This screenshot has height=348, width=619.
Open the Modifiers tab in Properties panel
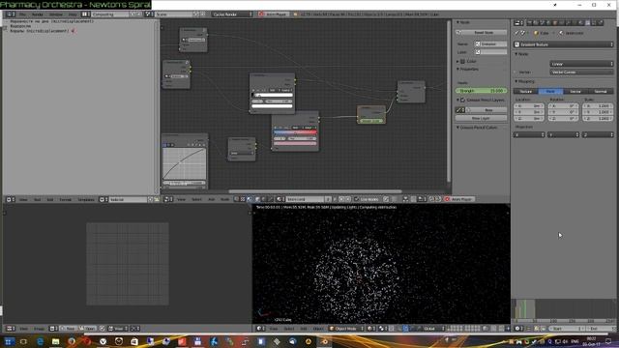[568, 22]
